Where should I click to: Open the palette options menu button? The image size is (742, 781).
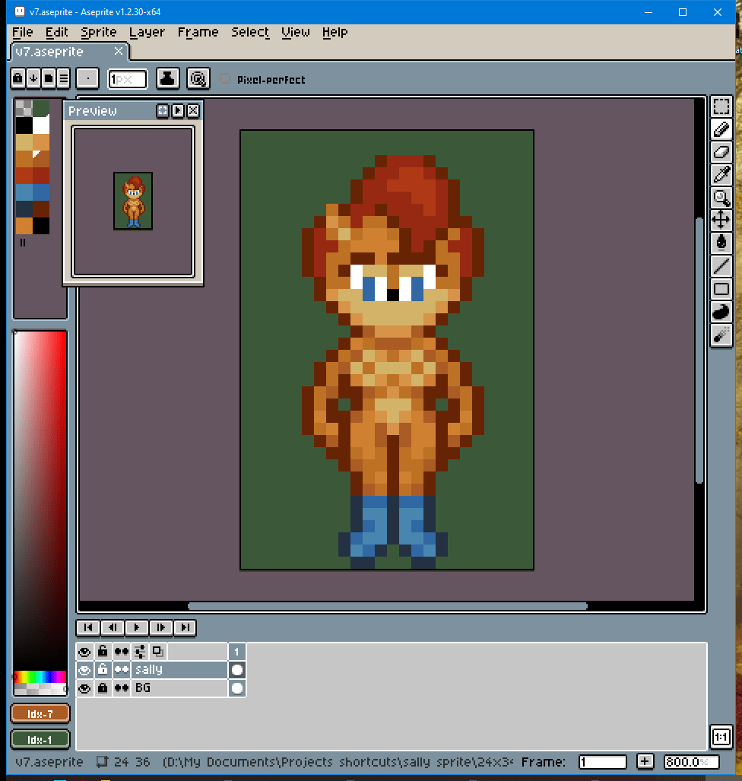click(x=64, y=78)
